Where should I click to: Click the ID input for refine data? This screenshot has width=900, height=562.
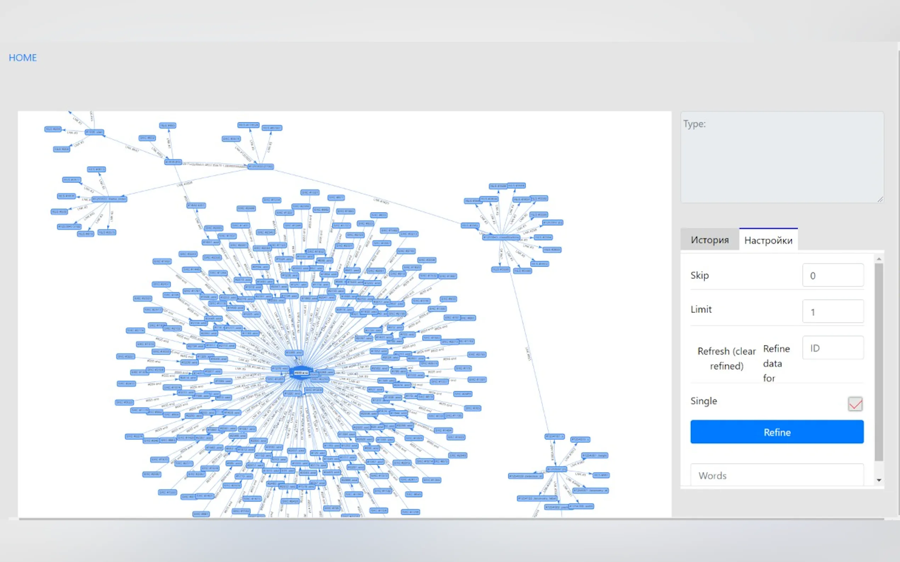pos(832,348)
